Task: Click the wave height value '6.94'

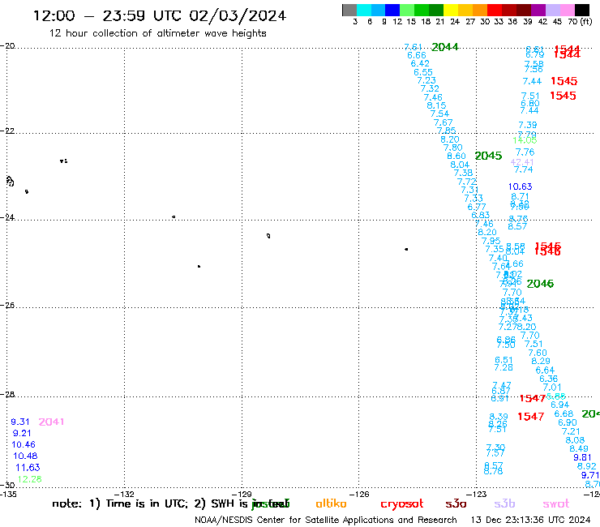Action: pyautogui.click(x=559, y=405)
